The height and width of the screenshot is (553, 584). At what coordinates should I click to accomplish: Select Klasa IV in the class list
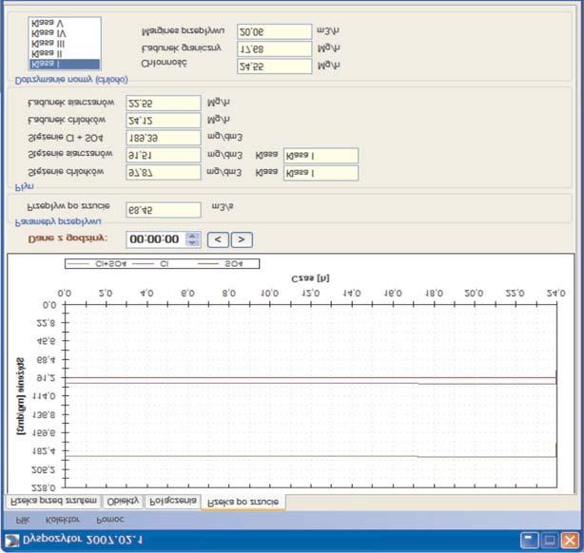pos(65,33)
